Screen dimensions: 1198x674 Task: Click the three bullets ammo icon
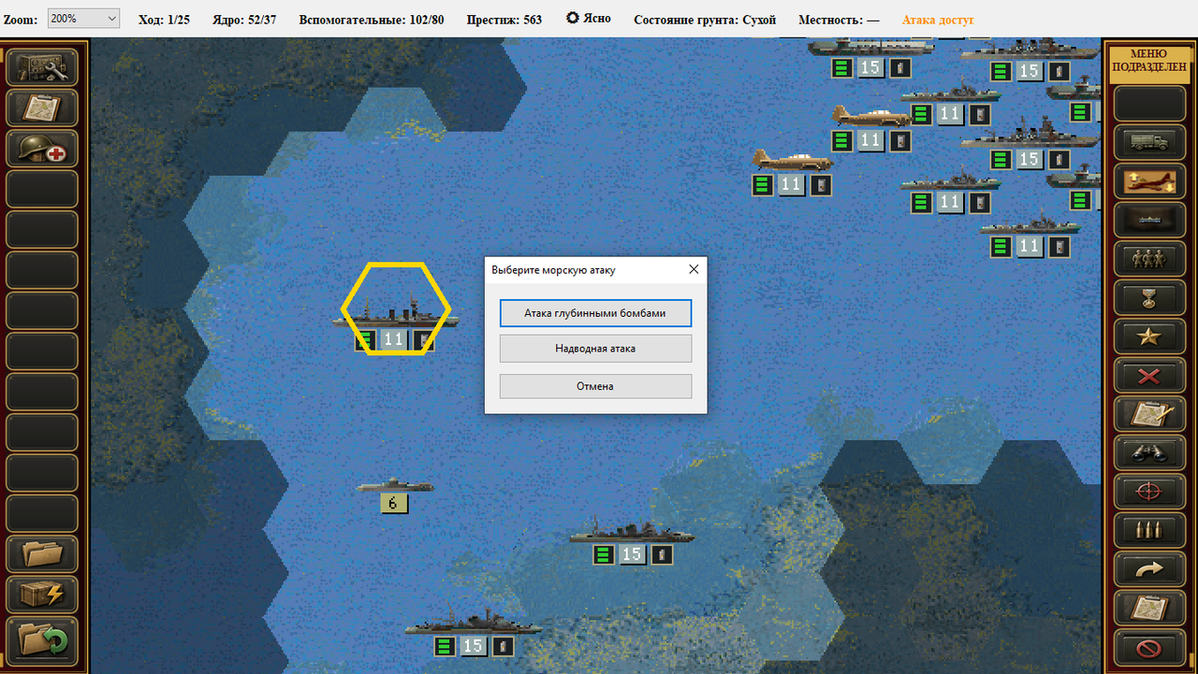(x=1149, y=531)
